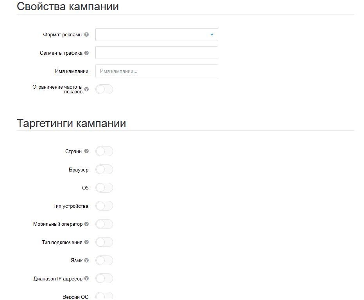Turn on Страны targeting
Viewport: 364px width, 300px height.
click(x=104, y=151)
